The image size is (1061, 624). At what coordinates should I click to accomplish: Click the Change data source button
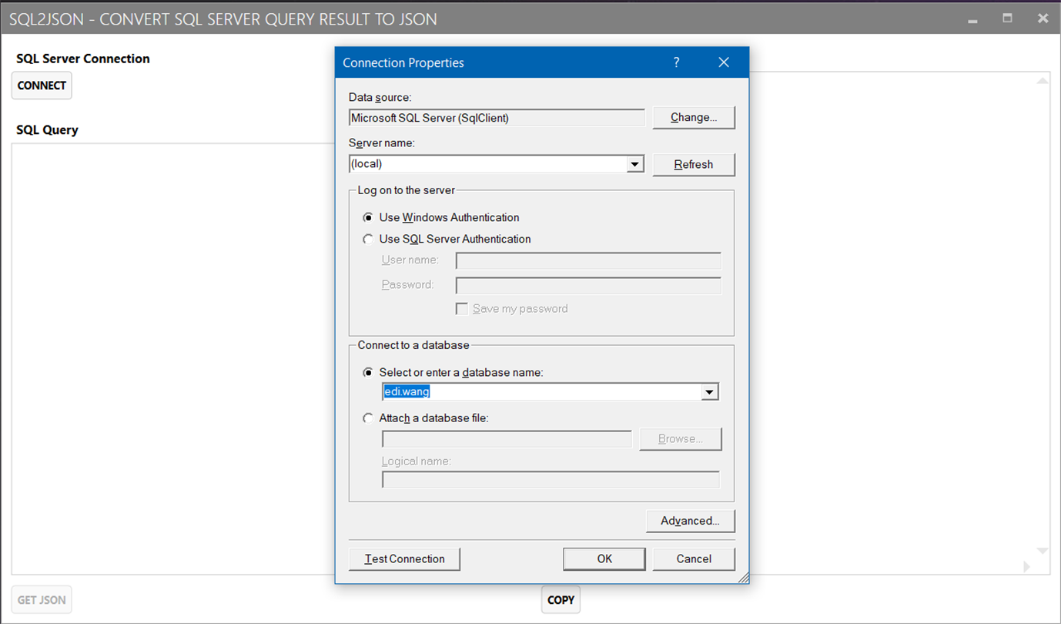(694, 118)
